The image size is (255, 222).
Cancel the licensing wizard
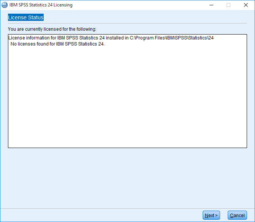(x=237, y=215)
